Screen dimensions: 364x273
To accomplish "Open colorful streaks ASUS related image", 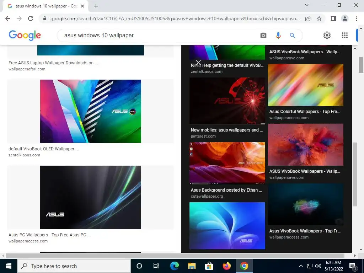I will pos(306,85).
